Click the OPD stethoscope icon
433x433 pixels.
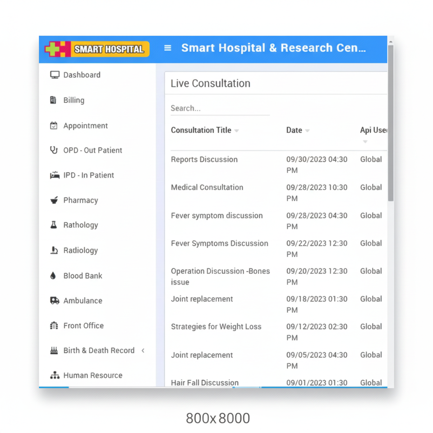[x=54, y=150]
